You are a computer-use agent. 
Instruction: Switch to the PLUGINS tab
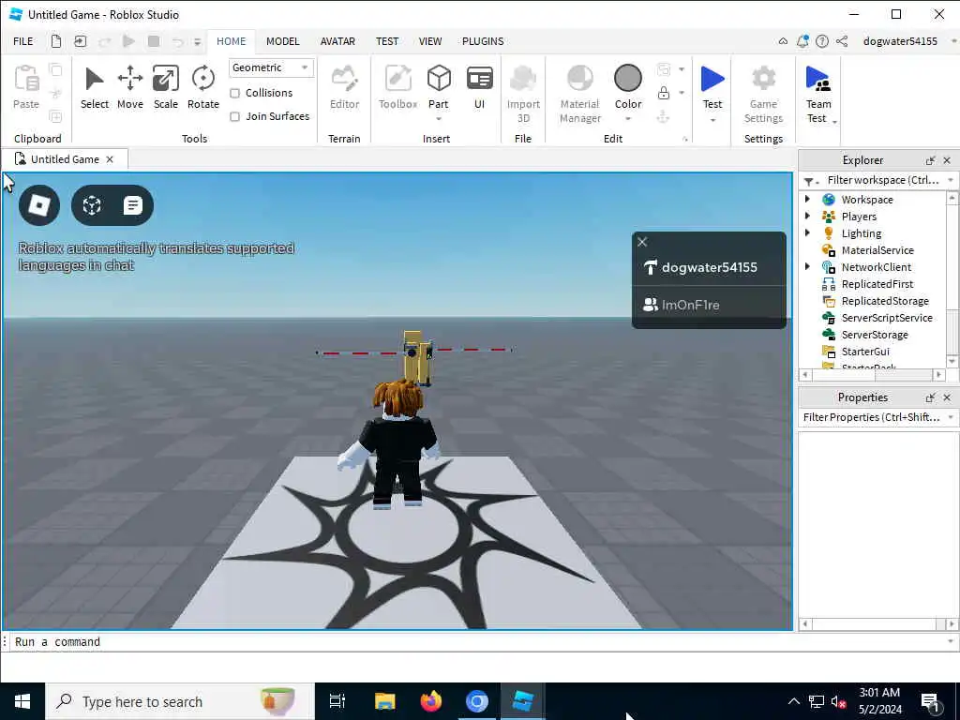point(483,41)
